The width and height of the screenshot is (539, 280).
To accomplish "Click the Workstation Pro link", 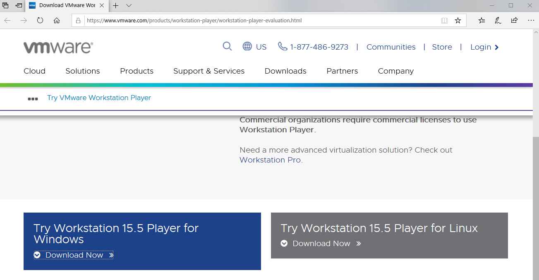I will click(271, 160).
